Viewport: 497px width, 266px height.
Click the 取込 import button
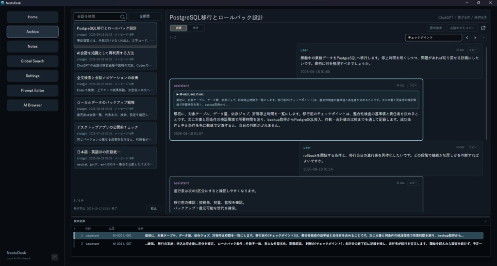154,209
